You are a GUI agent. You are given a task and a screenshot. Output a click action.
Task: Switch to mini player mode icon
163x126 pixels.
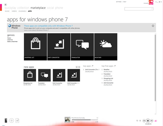156,2
